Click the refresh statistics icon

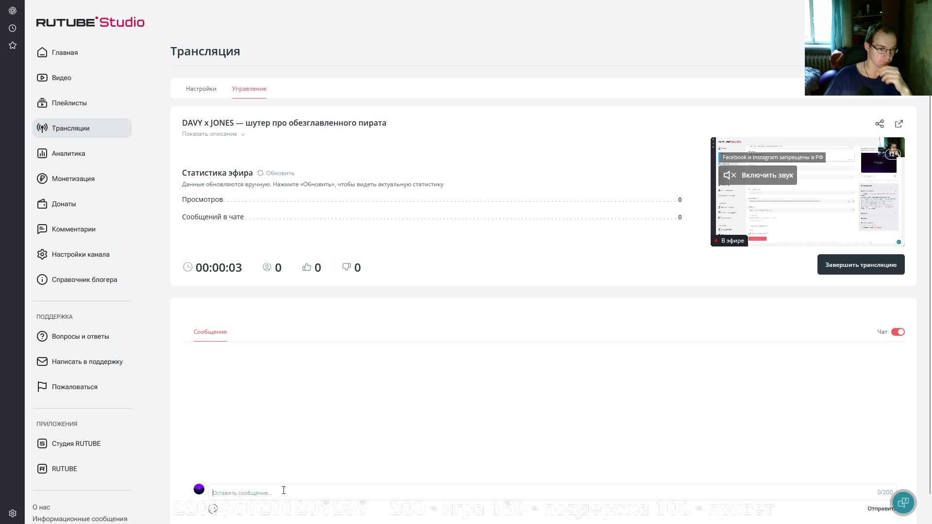click(x=261, y=173)
